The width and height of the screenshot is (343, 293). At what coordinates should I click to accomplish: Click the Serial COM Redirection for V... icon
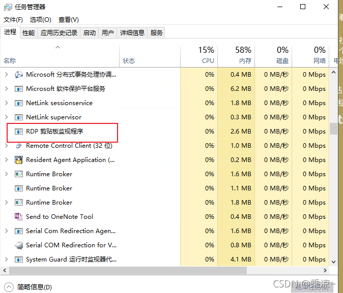(x=19, y=245)
